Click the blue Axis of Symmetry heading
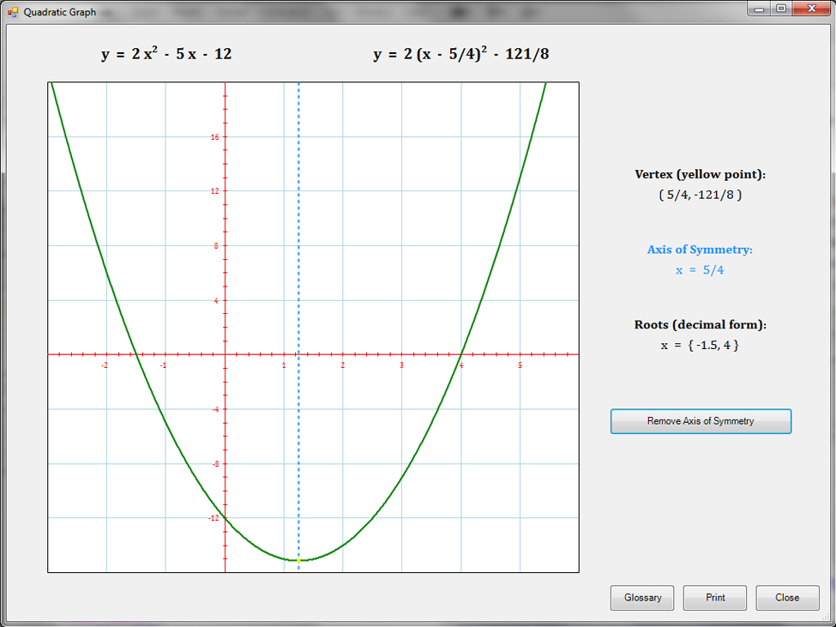Viewport: 836px width, 627px height. pyautogui.click(x=700, y=250)
